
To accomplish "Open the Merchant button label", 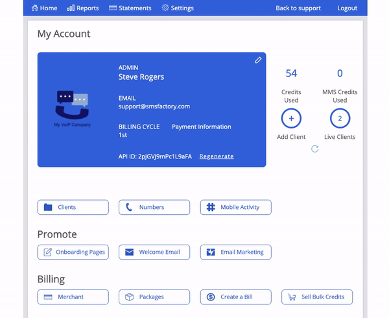I will (71, 297).
